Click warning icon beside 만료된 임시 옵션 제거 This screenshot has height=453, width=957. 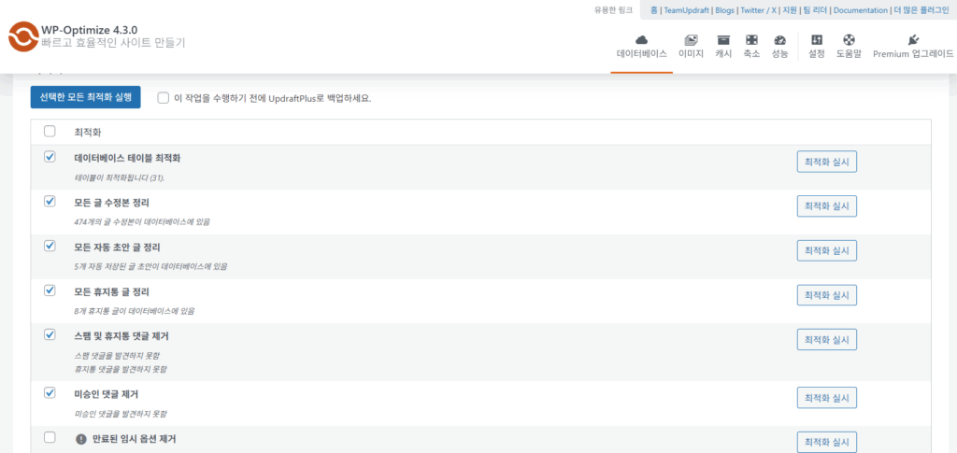point(80,439)
